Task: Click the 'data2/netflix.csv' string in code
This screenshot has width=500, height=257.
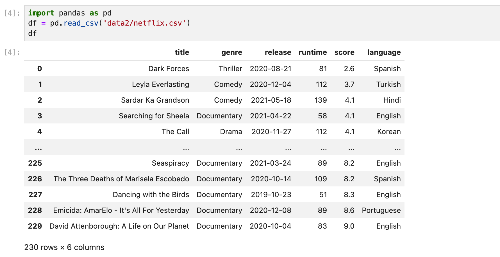Action: pos(144,23)
